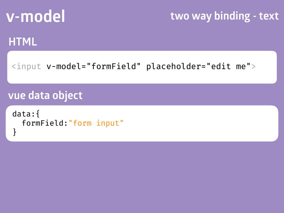Image resolution: width=284 pixels, height=213 pixels.
Task: Click the placeholder="edit me" attribute
Action: coord(198,67)
